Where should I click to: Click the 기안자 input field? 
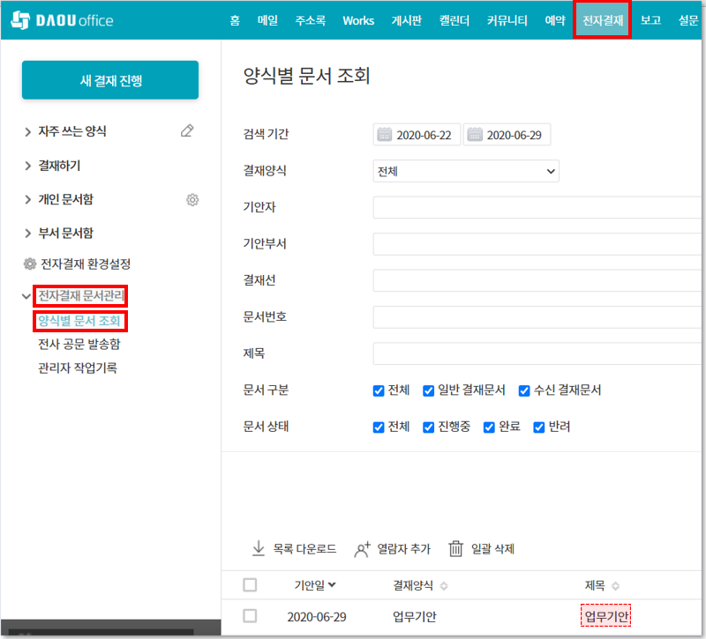[537, 208]
